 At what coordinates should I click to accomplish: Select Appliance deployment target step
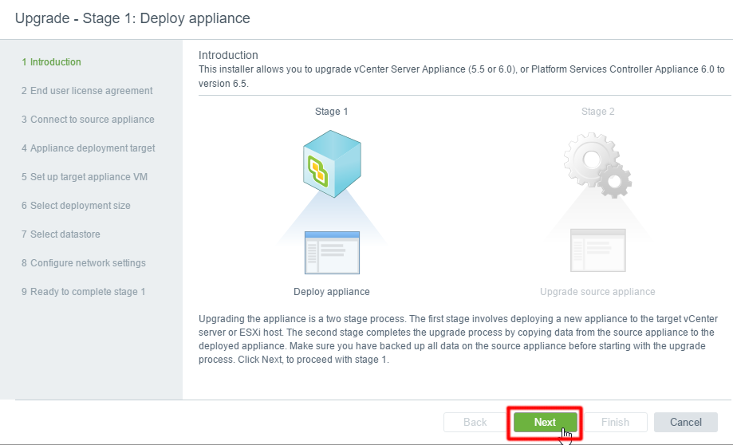tap(88, 148)
